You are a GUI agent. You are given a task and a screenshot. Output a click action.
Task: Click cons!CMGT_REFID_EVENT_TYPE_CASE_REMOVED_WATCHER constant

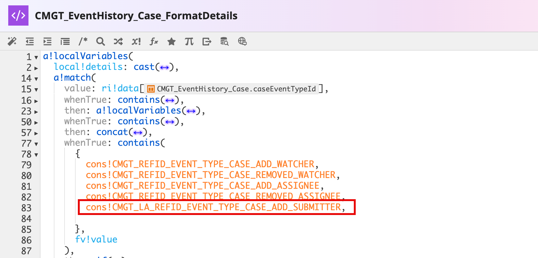pos(211,175)
